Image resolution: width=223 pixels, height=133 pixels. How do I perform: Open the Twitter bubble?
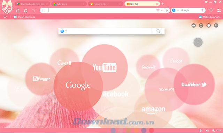pyautogui.click(x=194, y=84)
